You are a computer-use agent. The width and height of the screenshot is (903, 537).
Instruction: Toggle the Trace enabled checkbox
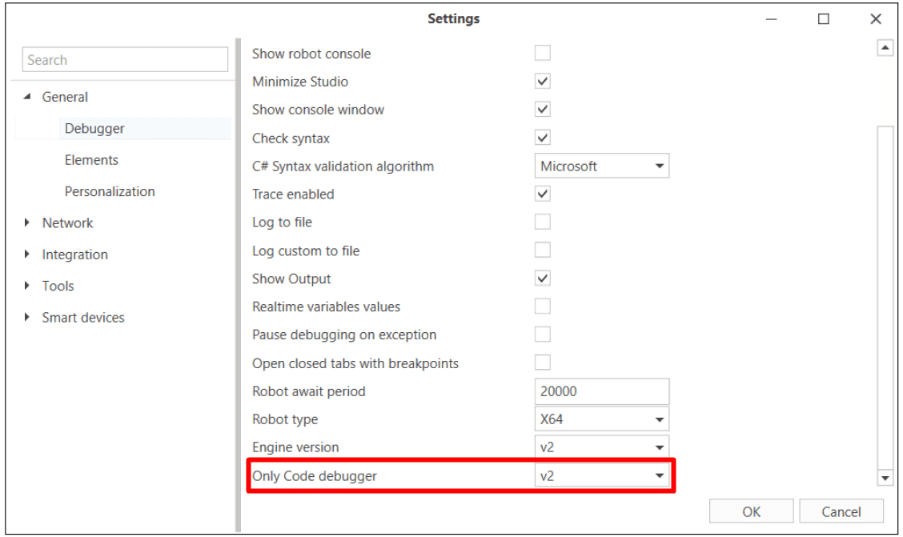(543, 194)
